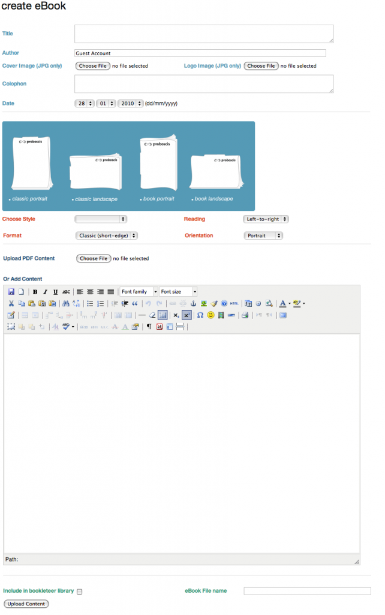Open the Choose Style dropdown
Screen dimensions: 385x615
click(101, 219)
